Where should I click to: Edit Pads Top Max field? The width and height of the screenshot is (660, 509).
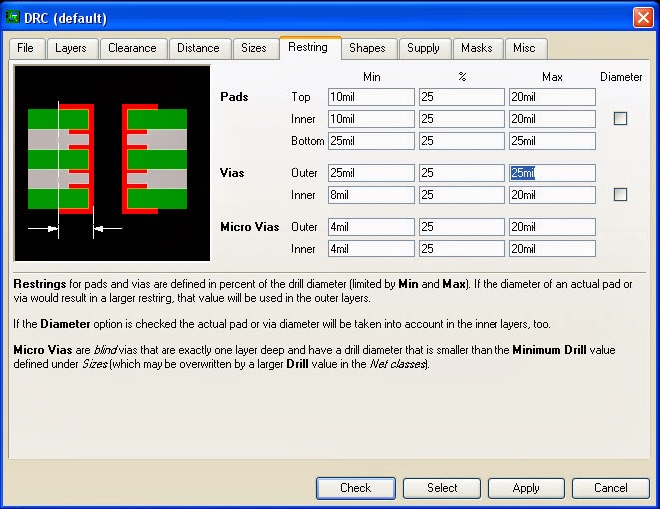click(x=552, y=97)
